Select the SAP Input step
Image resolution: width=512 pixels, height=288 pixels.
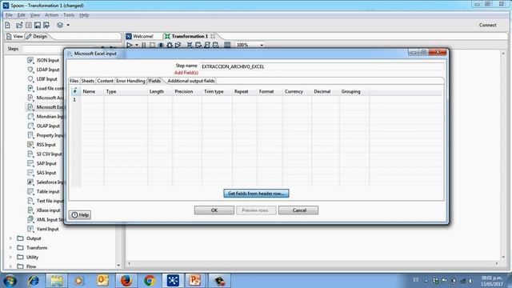coord(42,163)
